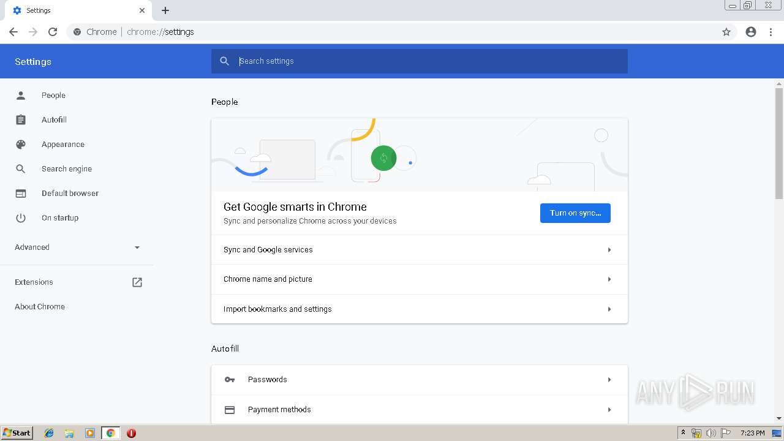784x441 pixels.
Task: Open Import bookmarks and settings
Action: pyautogui.click(x=420, y=309)
